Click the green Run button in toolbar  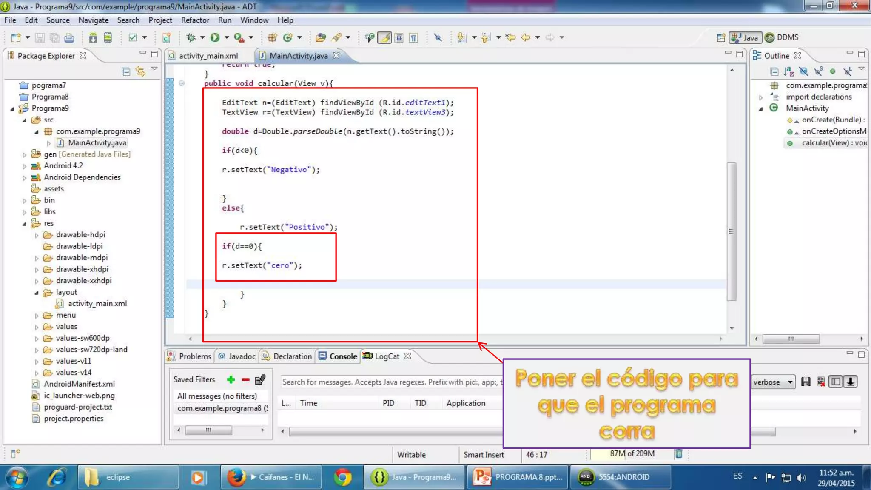[215, 37]
